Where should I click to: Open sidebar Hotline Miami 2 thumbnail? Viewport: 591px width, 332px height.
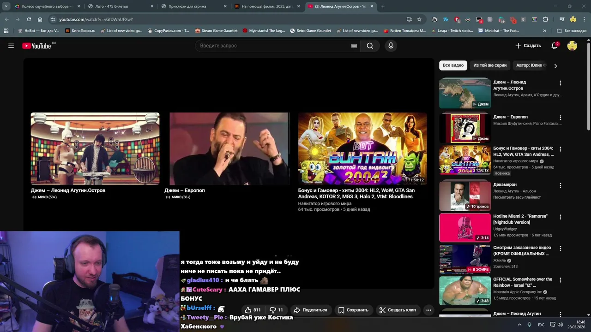point(465,227)
